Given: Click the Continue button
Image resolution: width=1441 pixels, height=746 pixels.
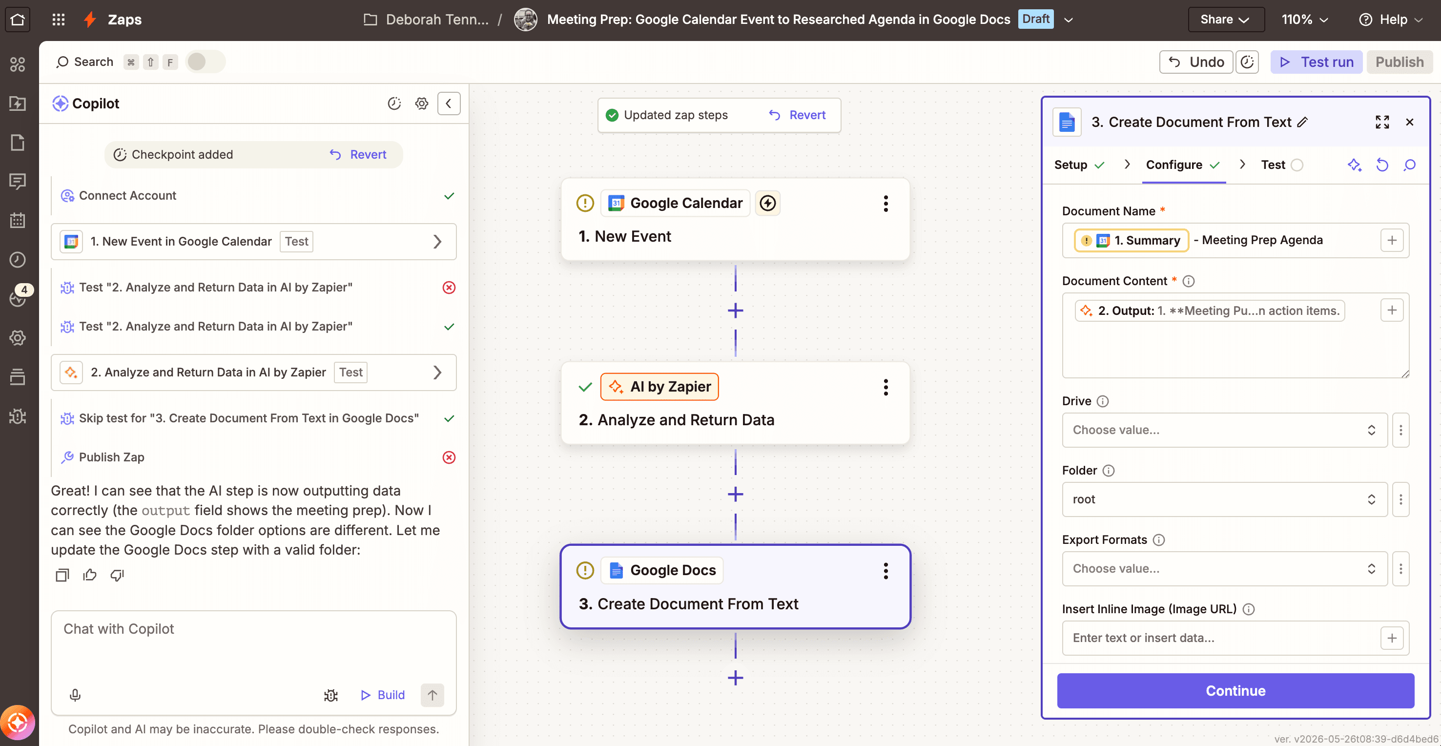Looking at the screenshot, I should click(x=1235, y=691).
